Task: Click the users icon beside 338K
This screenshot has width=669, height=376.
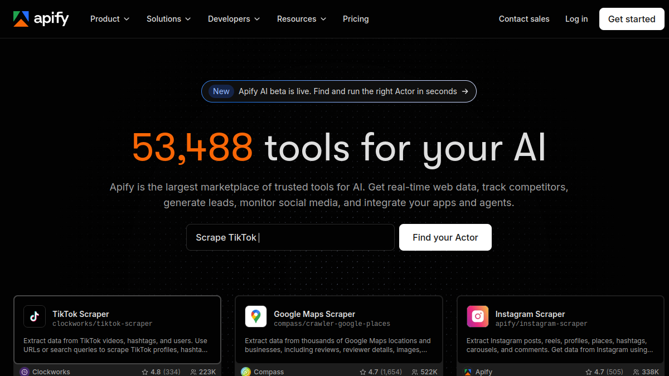Action: tap(637, 372)
